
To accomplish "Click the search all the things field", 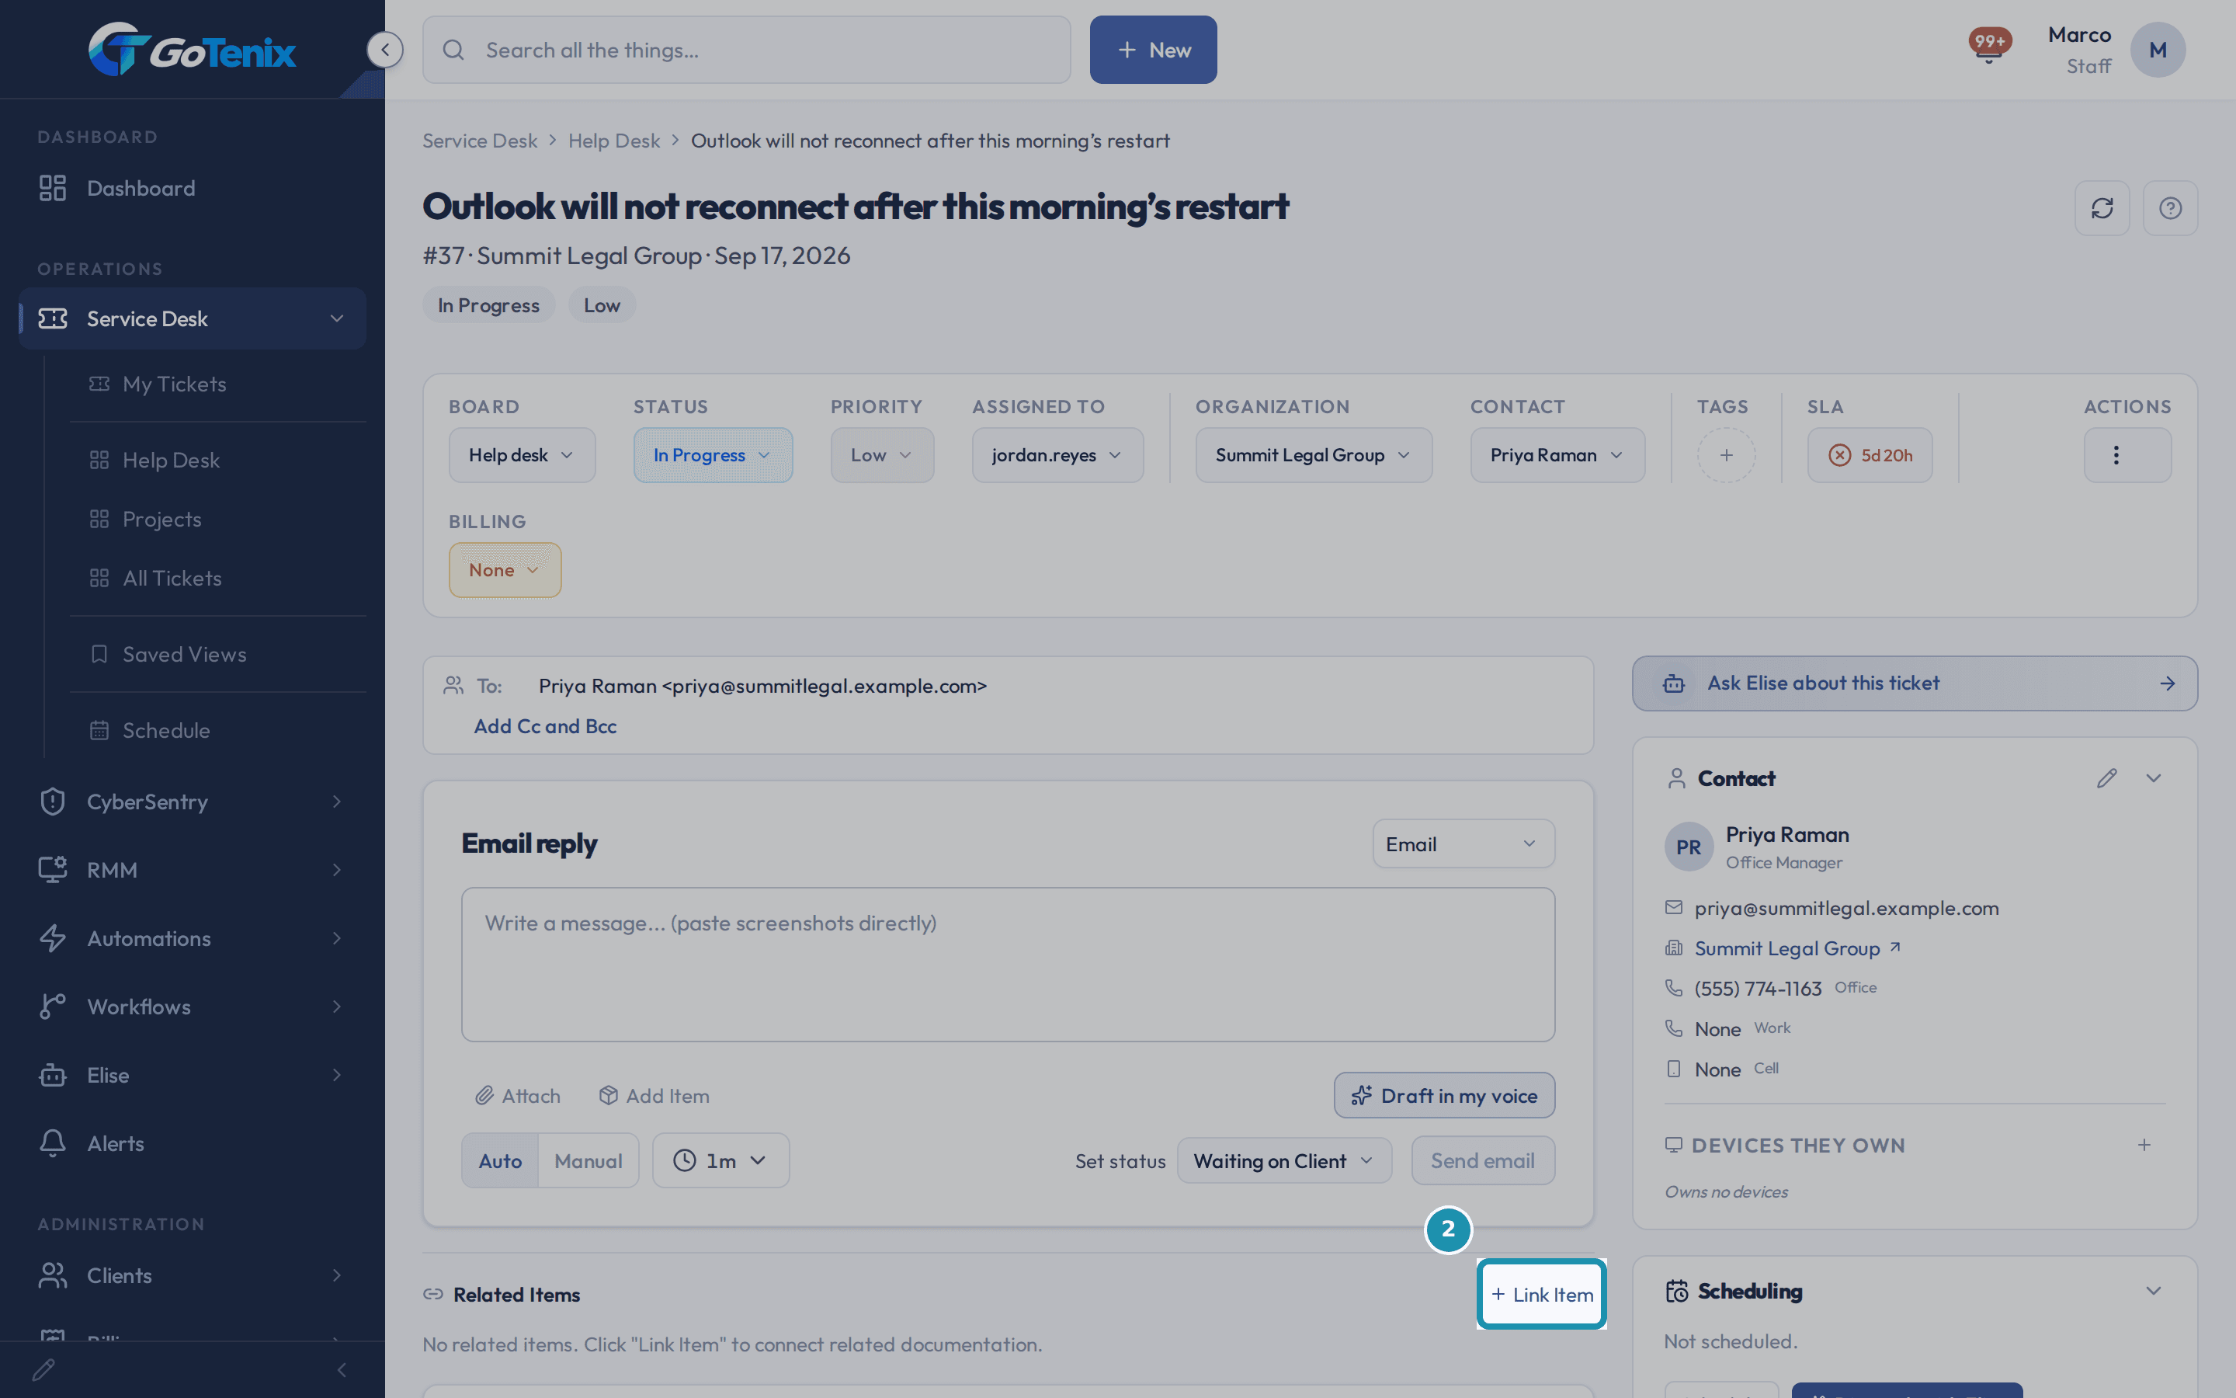I will click(x=747, y=50).
